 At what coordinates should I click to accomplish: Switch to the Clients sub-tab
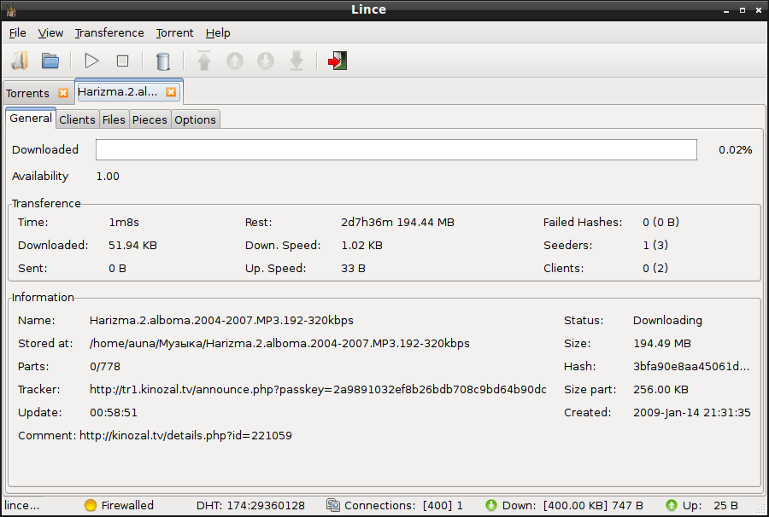coord(77,119)
